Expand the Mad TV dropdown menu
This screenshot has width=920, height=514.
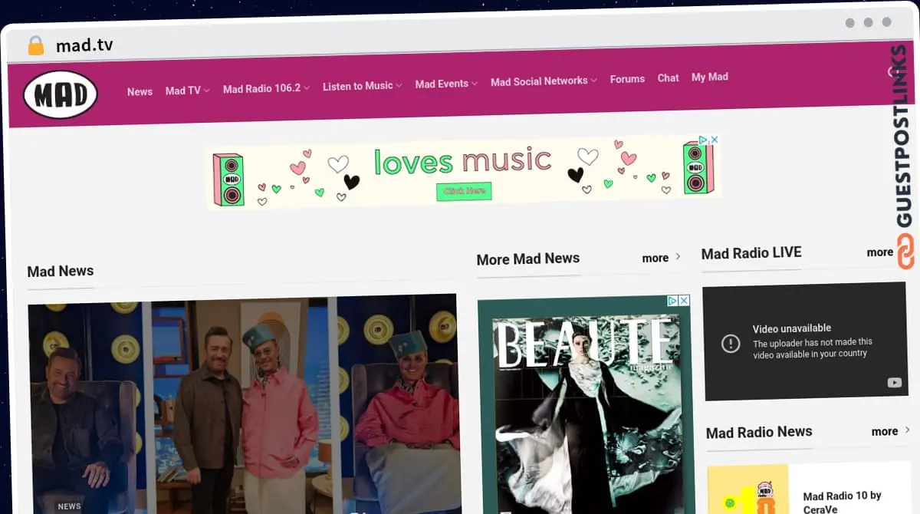click(x=187, y=91)
